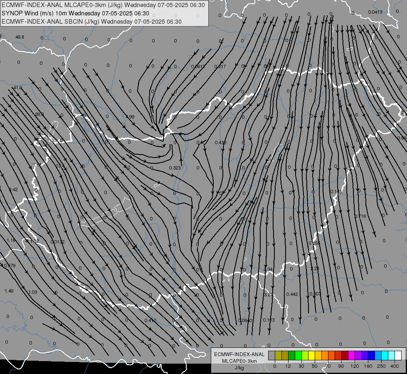The image size is (407, 374).
Task: Click the 400 tick label on the legend
Action: click(395, 366)
